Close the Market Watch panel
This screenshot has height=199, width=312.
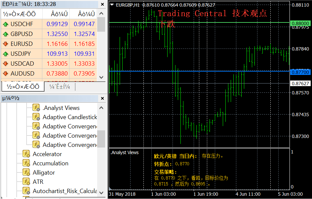pyautogui.click(x=102, y=4)
